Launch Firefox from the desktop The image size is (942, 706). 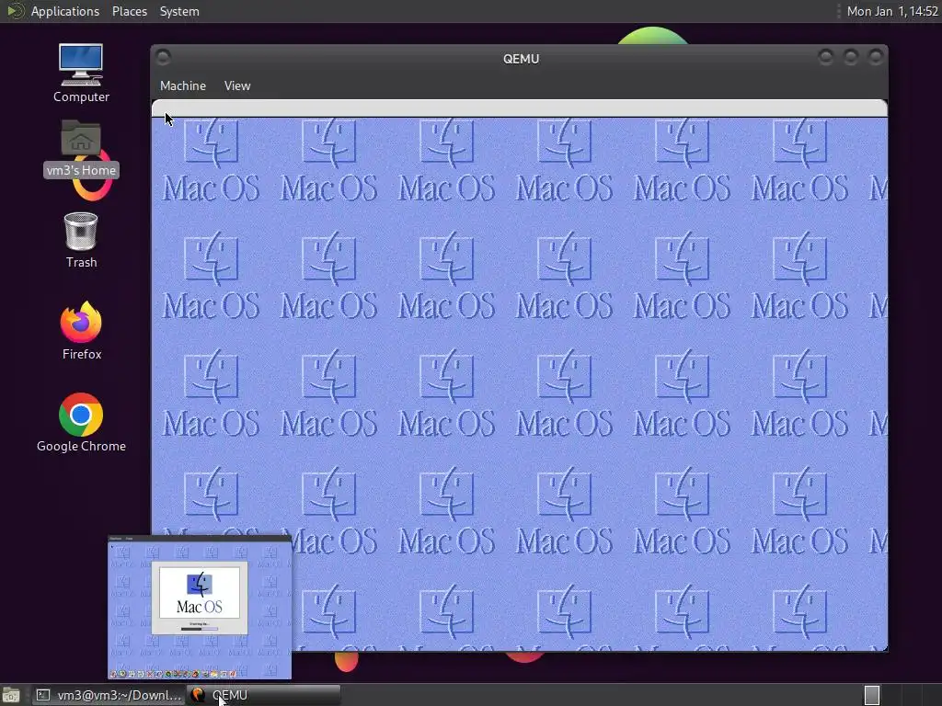[x=81, y=331]
